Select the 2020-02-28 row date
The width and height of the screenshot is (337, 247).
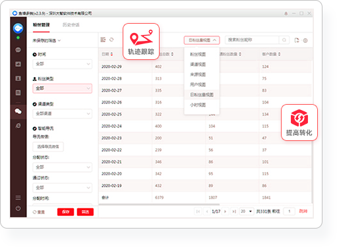[111, 78]
